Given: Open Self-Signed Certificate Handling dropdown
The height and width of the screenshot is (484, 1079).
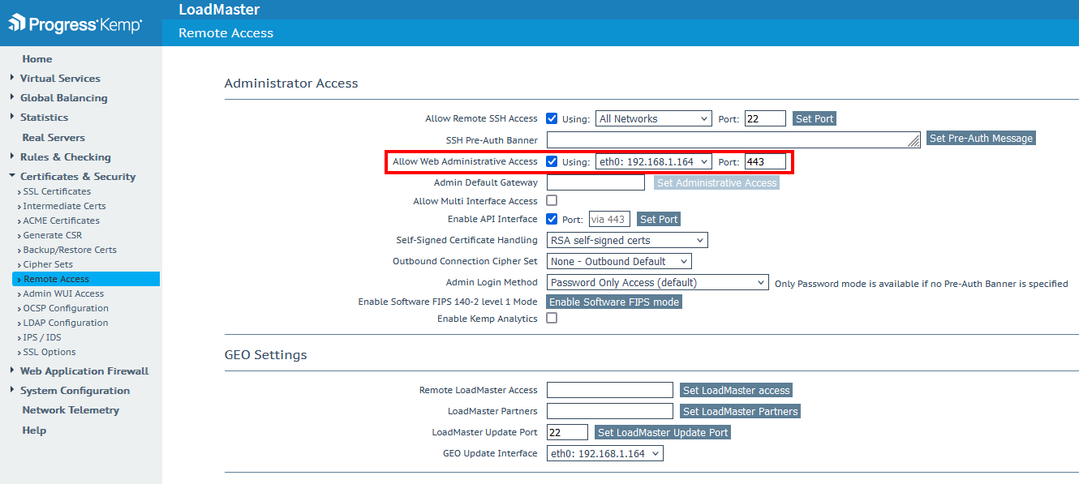Looking at the screenshot, I should click(x=627, y=240).
